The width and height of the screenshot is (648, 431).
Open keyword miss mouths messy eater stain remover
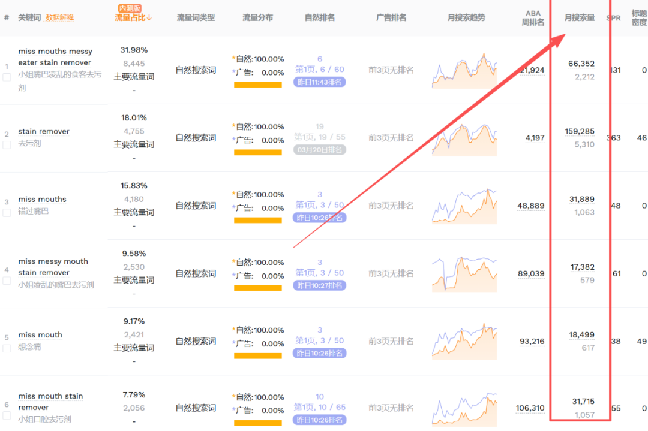55,57
